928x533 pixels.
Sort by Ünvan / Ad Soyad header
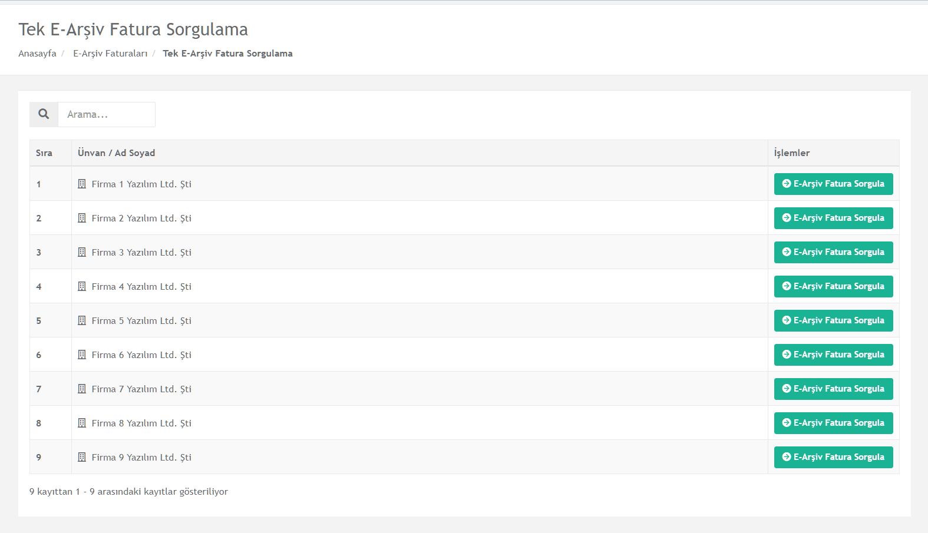[x=117, y=153]
